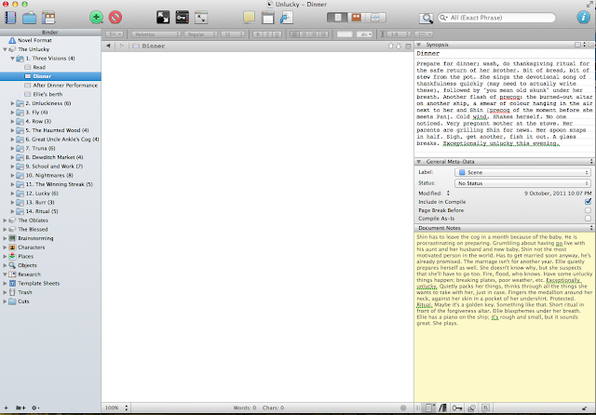
Task: Go to the next document down arrow
Action: click(399, 46)
